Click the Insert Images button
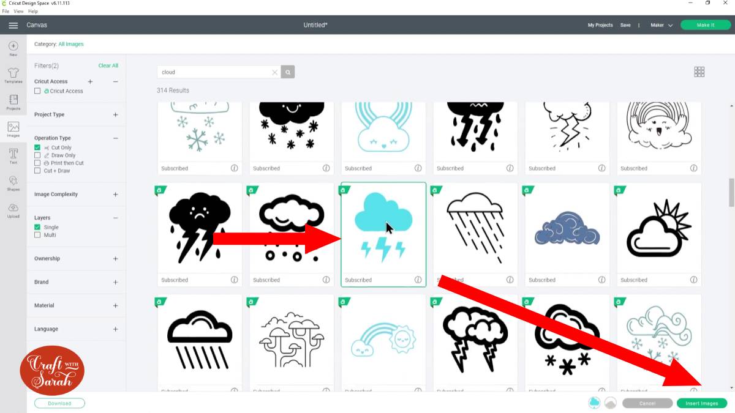This screenshot has height=413, width=735. 702,403
